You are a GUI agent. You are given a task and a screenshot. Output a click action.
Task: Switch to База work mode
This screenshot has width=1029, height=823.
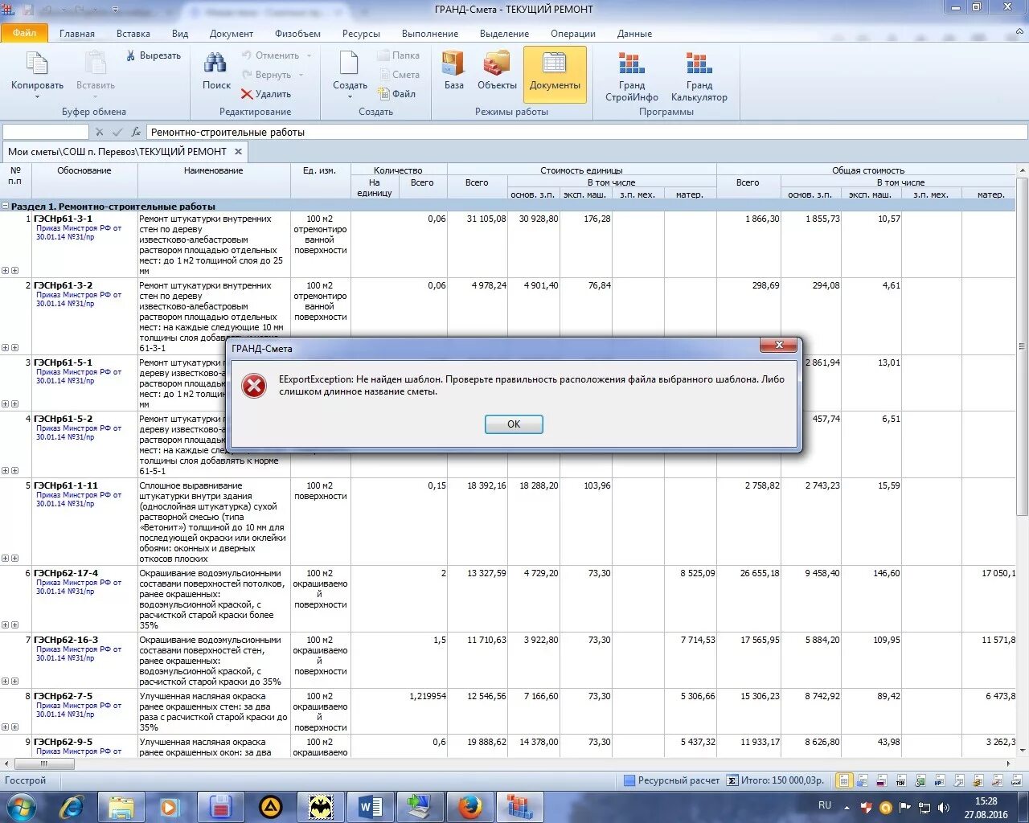(453, 70)
